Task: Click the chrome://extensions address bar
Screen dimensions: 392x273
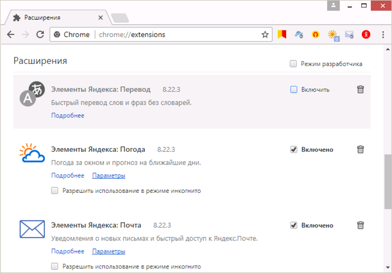Action: pos(161,35)
